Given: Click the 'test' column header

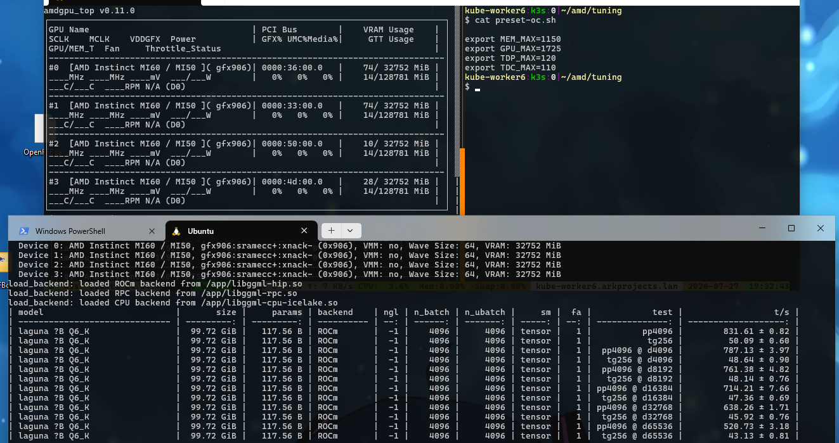Looking at the screenshot, I should (663, 312).
